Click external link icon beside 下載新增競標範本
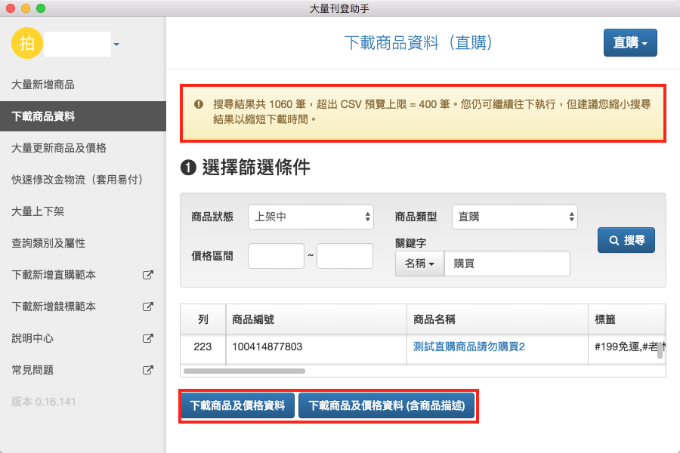Screen dimensions: 680x453 [148, 307]
